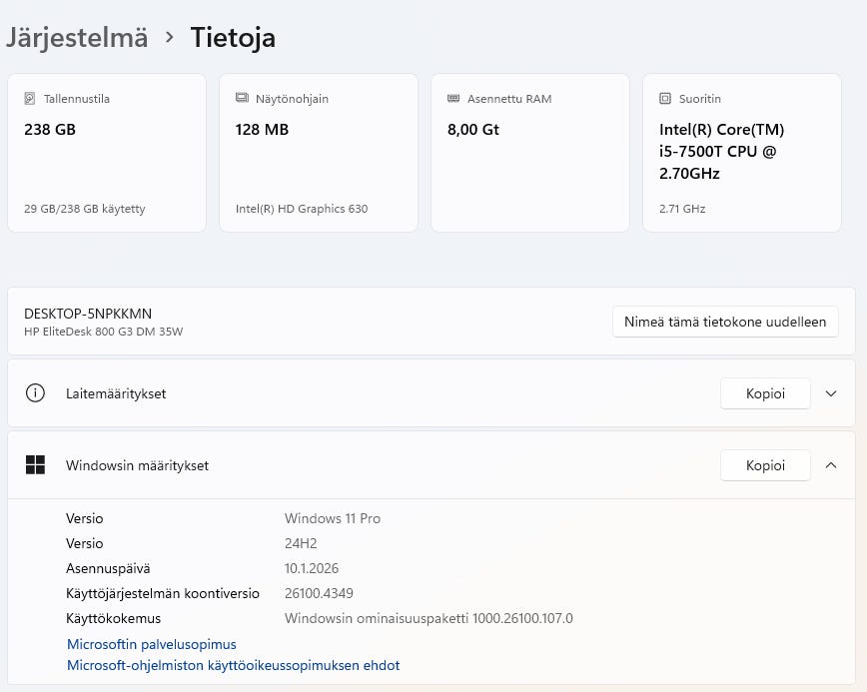Expand the Laitemääritykset section chevron

pyautogui.click(x=831, y=393)
